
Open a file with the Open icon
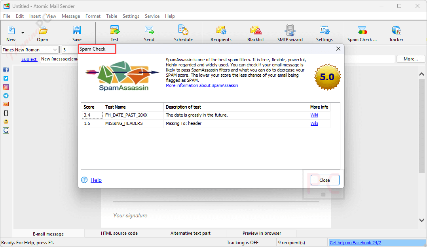coord(43,30)
